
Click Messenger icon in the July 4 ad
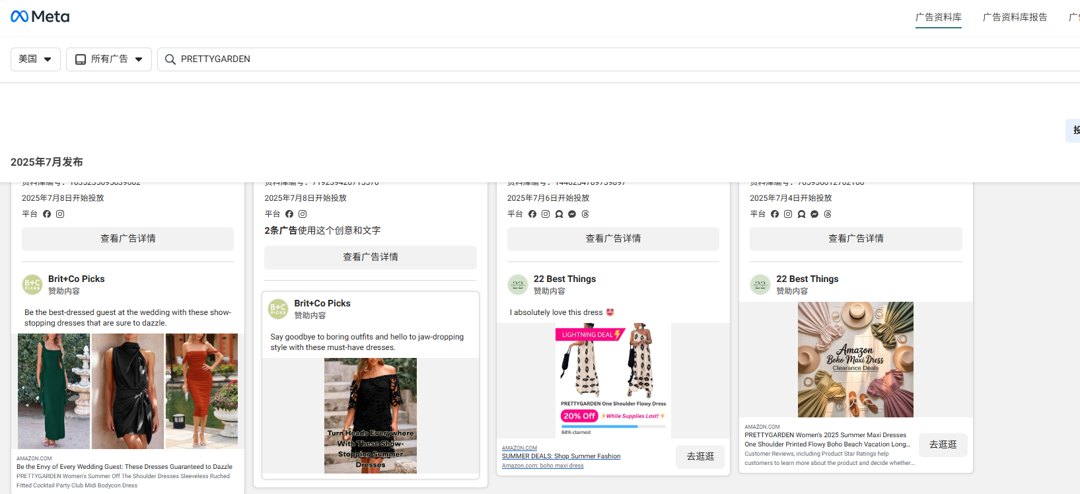pos(814,214)
